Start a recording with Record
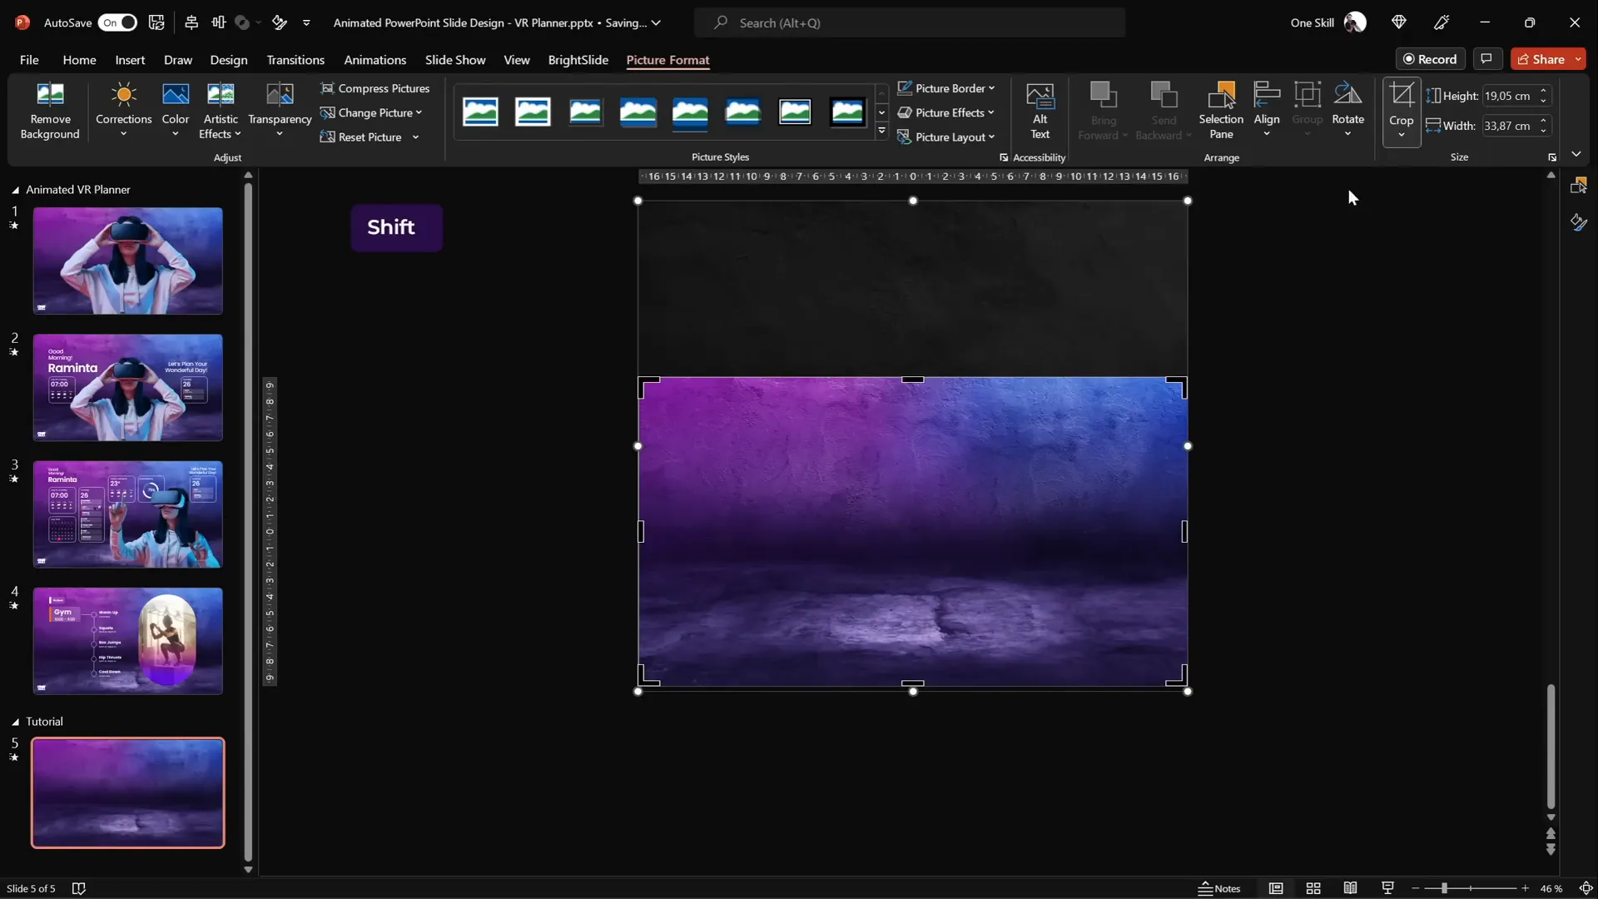The width and height of the screenshot is (1598, 899). click(1431, 58)
